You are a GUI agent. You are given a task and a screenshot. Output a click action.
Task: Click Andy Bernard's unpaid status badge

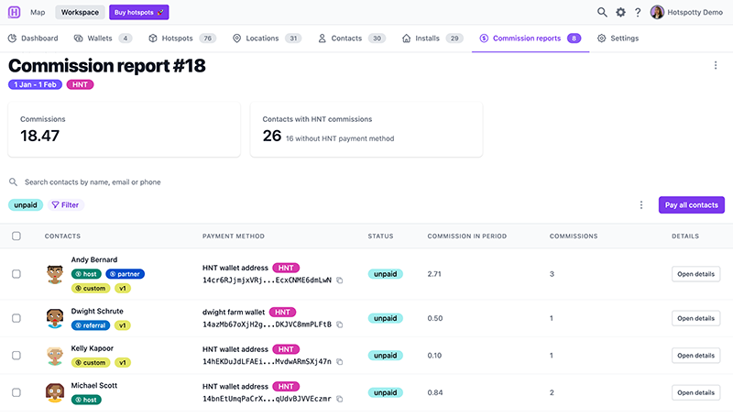point(385,274)
